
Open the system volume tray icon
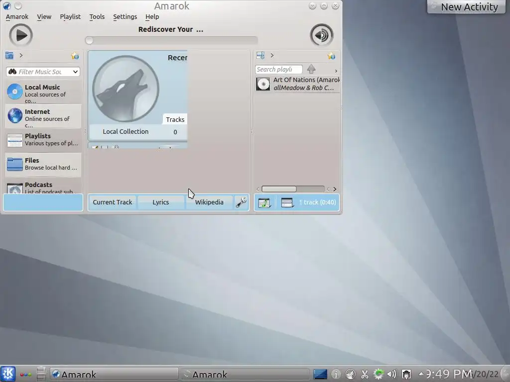[x=392, y=374]
